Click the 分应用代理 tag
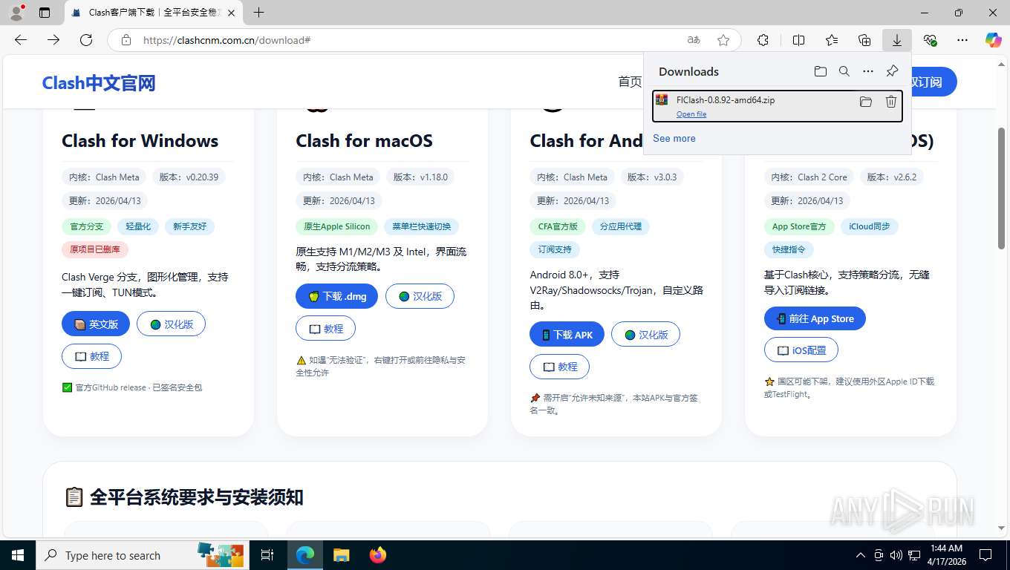 click(621, 226)
